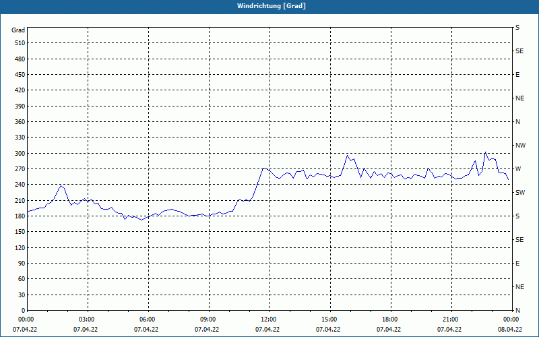Select the W compass label on the right axis
Image resolution: width=539 pixels, height=337 pixels.
pyautogui.click(x=518, y=169)
